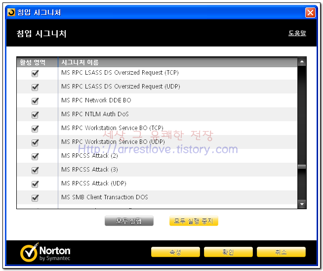Click the scrollbar up arrow
Screen dimensions: 323x271
click(302, 61)
